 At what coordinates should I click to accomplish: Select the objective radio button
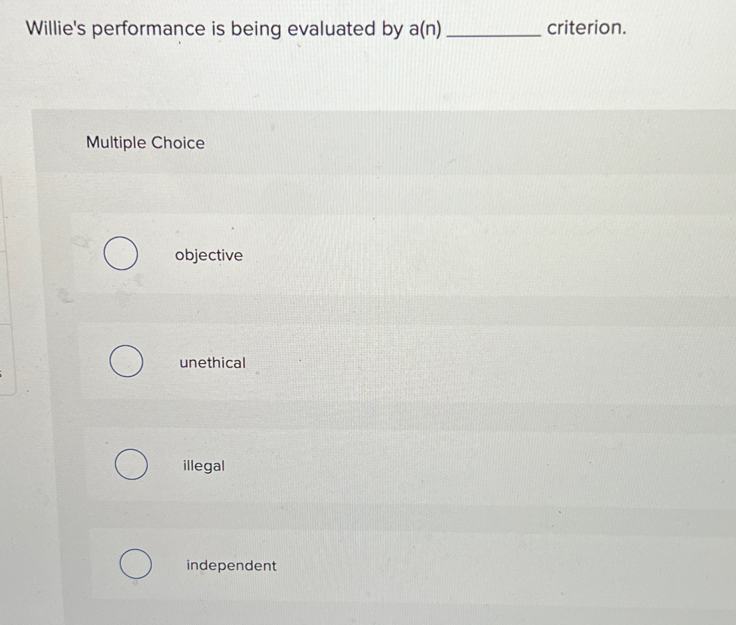[120, 254]
